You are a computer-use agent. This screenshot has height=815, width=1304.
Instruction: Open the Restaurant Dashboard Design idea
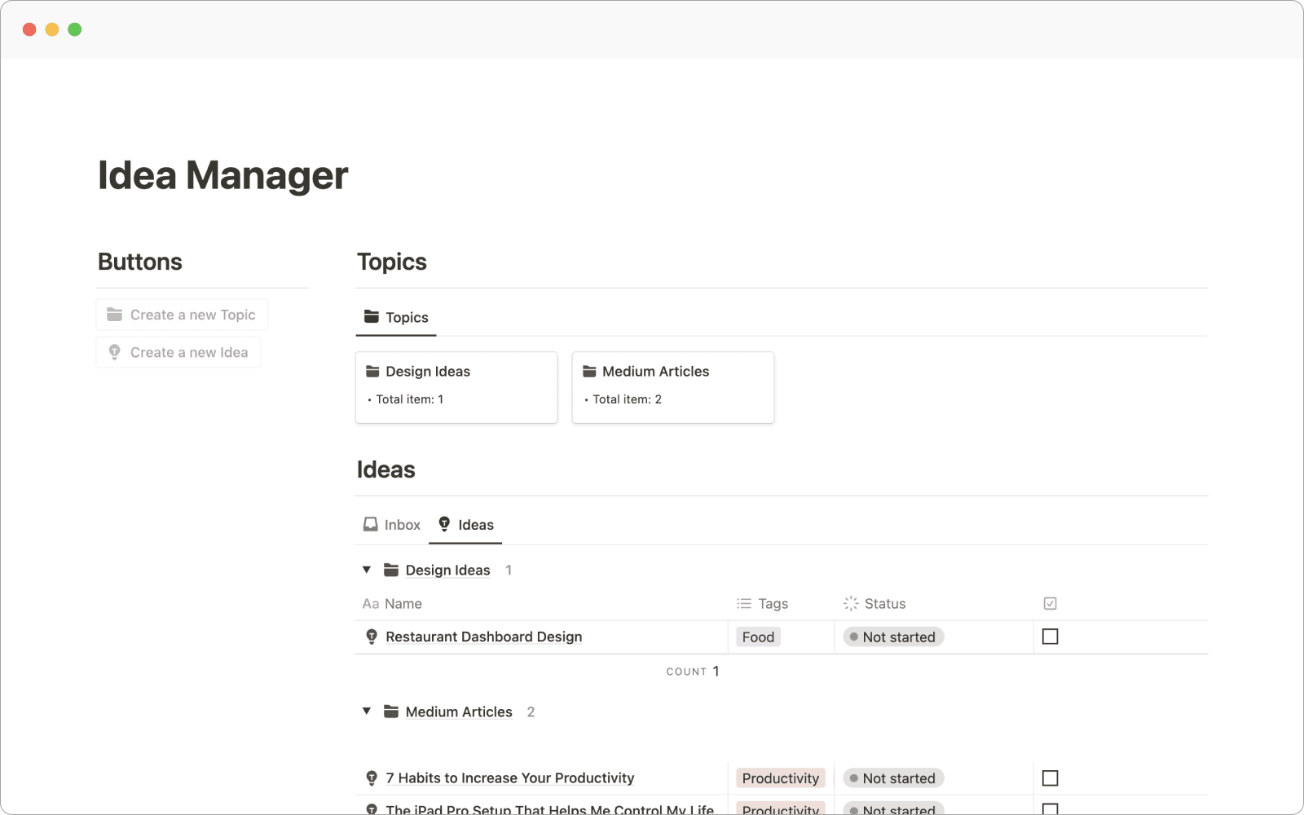tap(484, 637)
